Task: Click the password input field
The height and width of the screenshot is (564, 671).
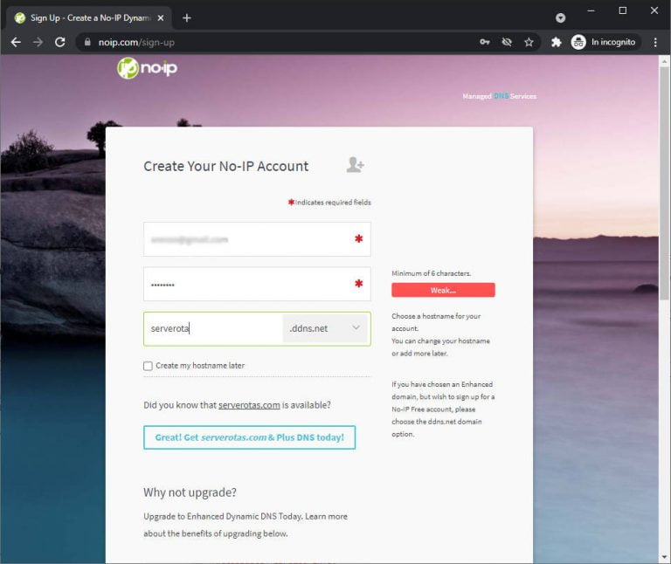Action: click(249, 284)
